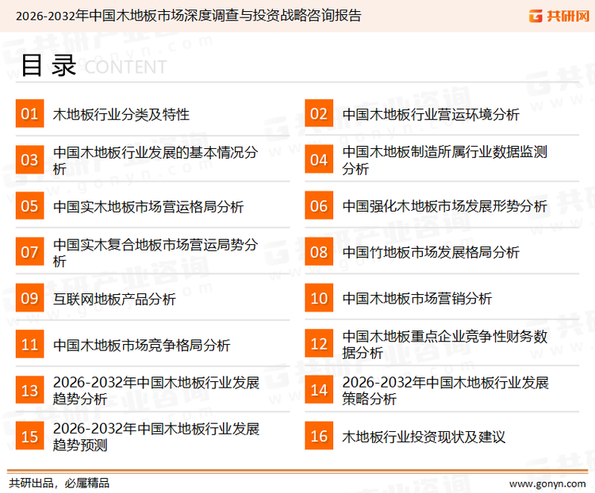Click the orange 12 number badge
Screen dimensions: 595x493
(x=319, y=343)
